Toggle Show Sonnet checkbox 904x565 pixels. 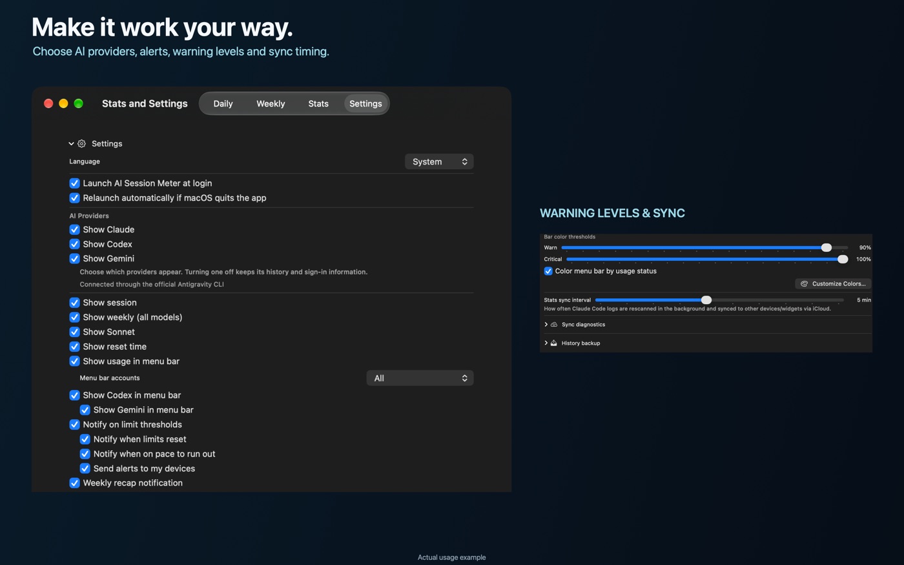(x=74, y=332)
